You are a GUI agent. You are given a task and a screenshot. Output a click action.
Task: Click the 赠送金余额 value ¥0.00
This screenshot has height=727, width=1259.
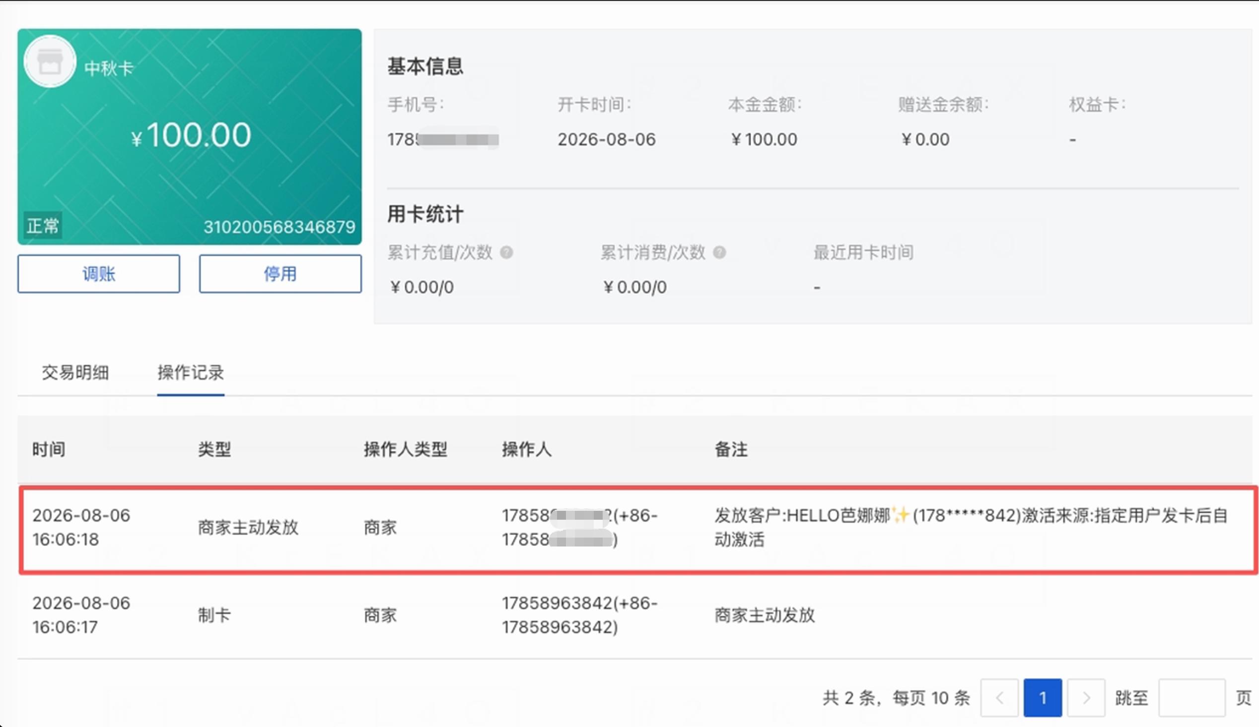925,139
